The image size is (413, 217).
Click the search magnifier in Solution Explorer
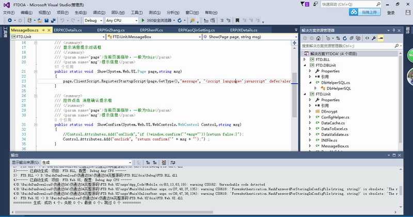[x=396, y=46]
